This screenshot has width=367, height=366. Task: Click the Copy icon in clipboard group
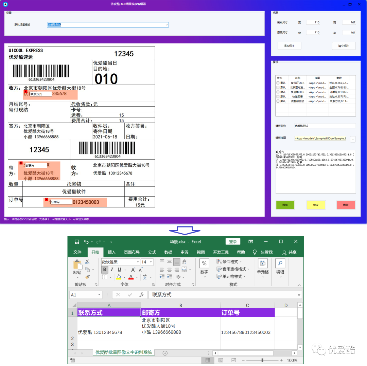click(87, 270)
